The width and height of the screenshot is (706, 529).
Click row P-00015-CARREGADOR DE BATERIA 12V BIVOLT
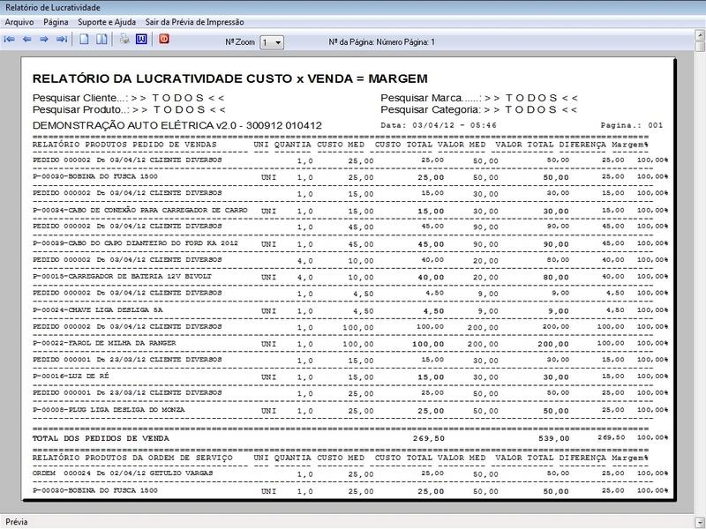(350, 277)
